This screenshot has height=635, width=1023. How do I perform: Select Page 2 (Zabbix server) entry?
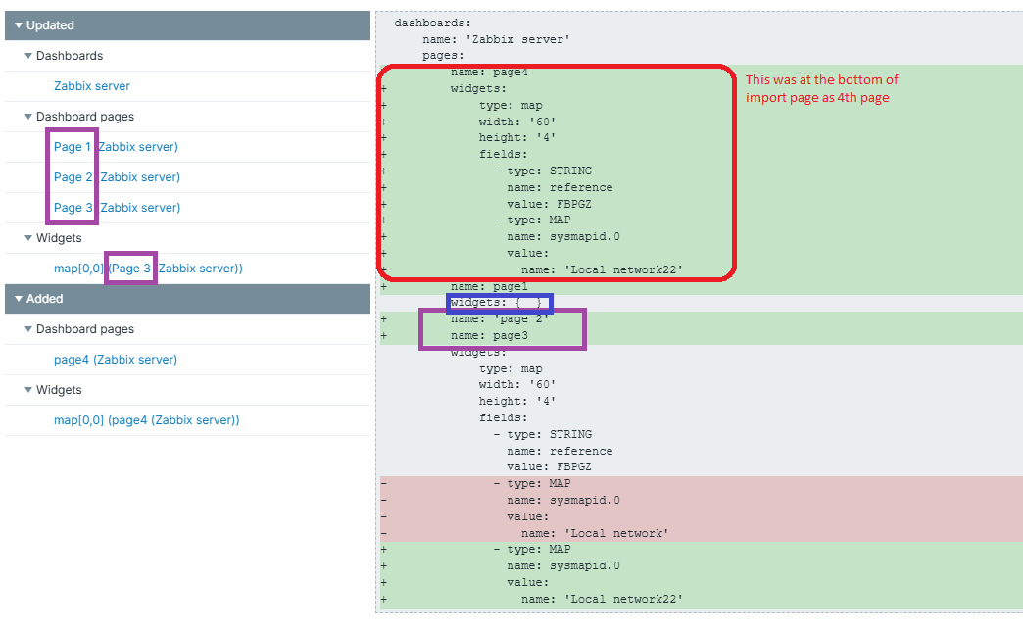click(x=117, y=177)
